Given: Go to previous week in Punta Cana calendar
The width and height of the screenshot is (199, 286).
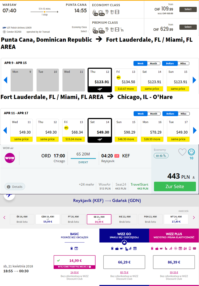Looking at the screenshot, I should tap(6, 80).
